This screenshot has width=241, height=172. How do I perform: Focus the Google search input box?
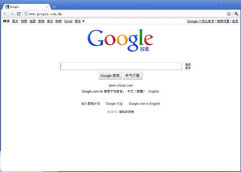tap(120, 66)
